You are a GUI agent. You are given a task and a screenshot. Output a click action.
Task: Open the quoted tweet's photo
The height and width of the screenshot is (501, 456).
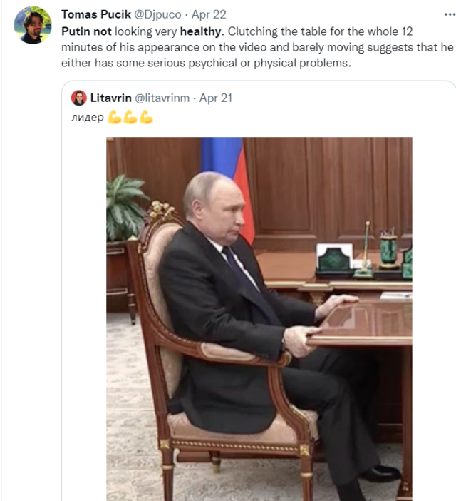[x=259, y=318]
